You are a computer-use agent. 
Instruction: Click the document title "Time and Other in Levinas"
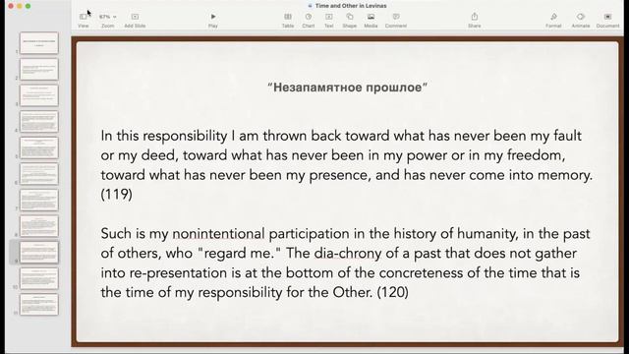[351, 6]
